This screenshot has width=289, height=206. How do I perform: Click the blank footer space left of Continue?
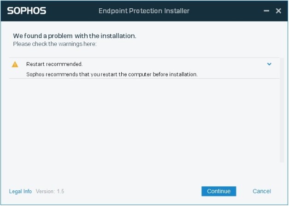click(134, 191)
